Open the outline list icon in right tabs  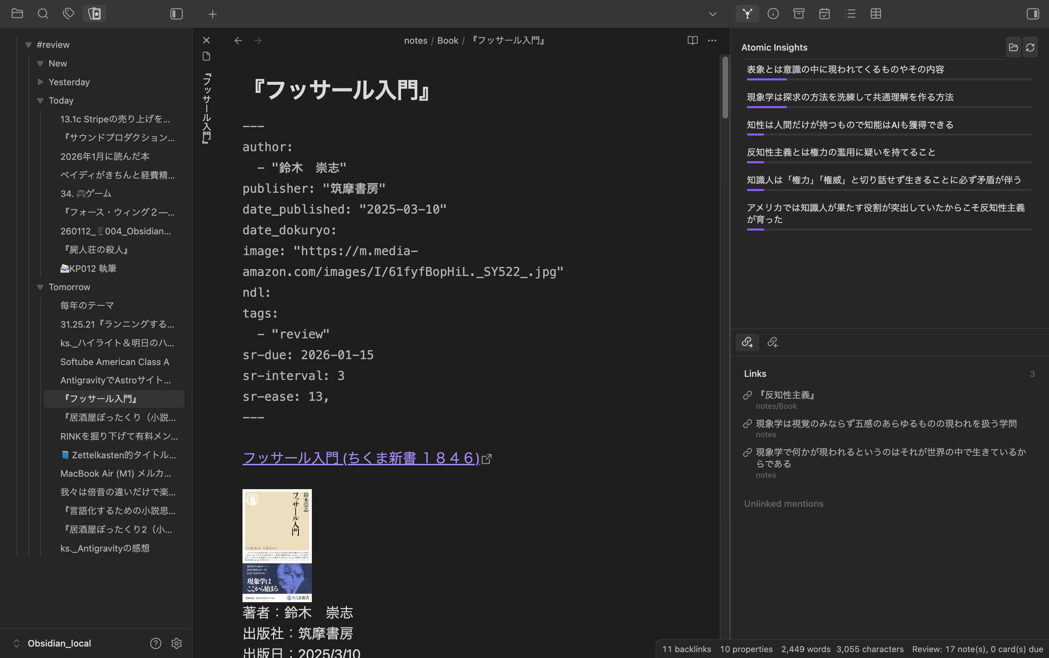pos(850,14)
